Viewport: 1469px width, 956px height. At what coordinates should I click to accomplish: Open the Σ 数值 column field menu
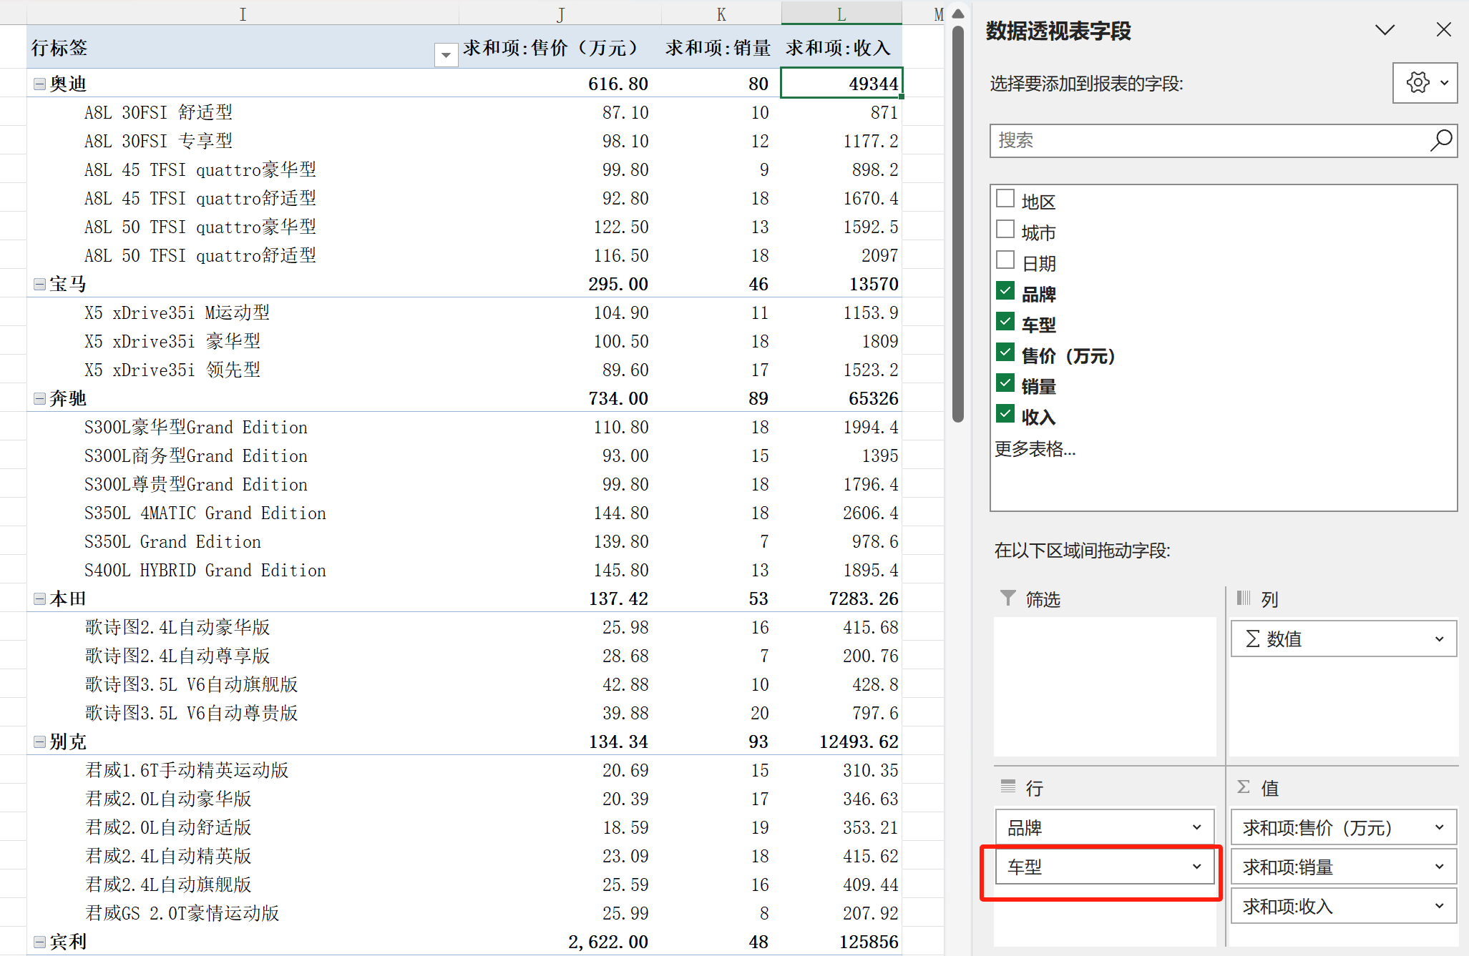[x=1439, y=639]
